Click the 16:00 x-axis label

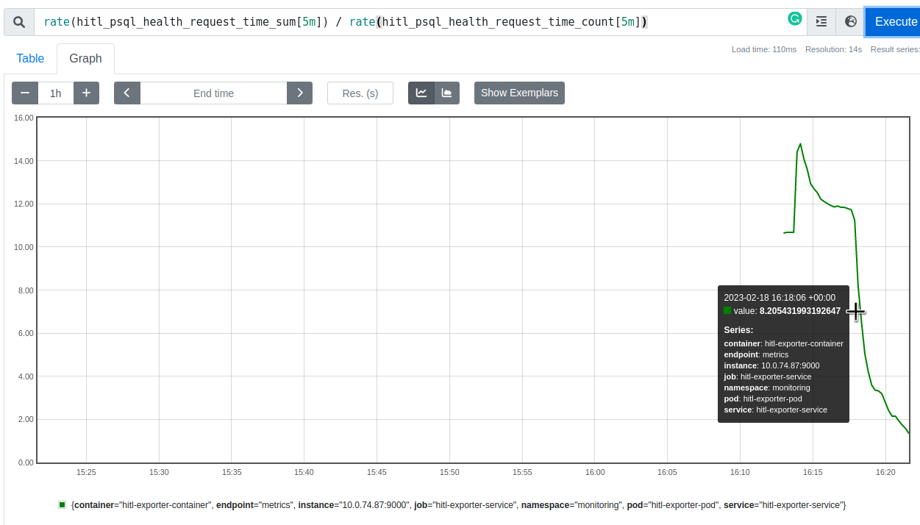tap(595, 472)
